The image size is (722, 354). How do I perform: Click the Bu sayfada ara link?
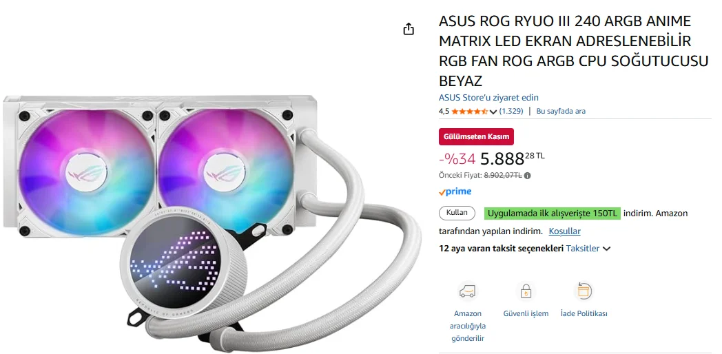[561, 111]
